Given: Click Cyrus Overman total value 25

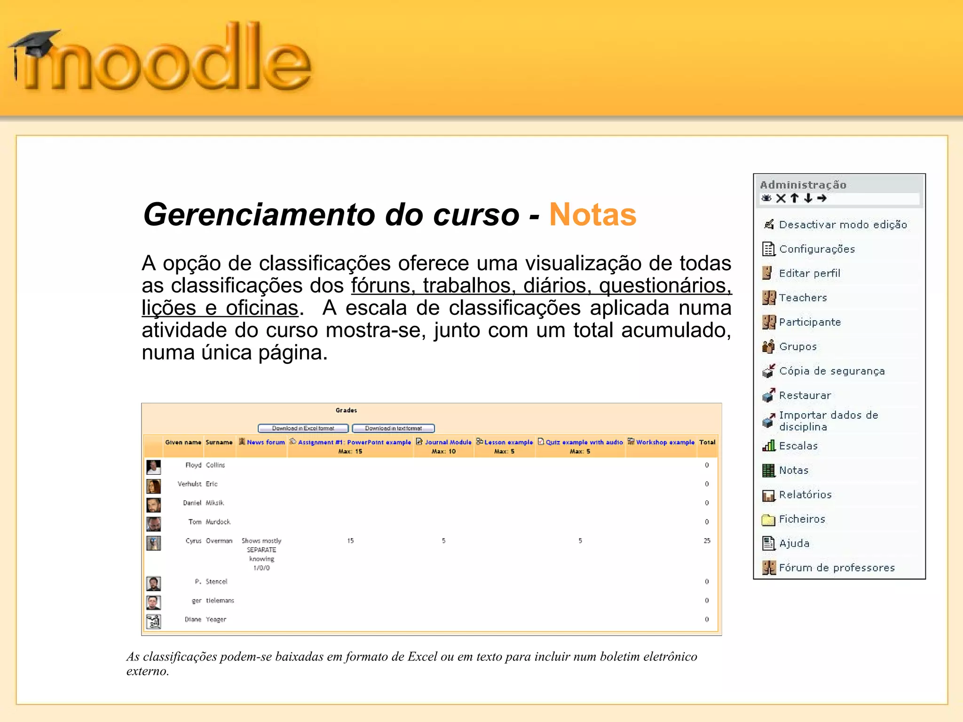Looking at the screenshot, I should coord(707,541).
